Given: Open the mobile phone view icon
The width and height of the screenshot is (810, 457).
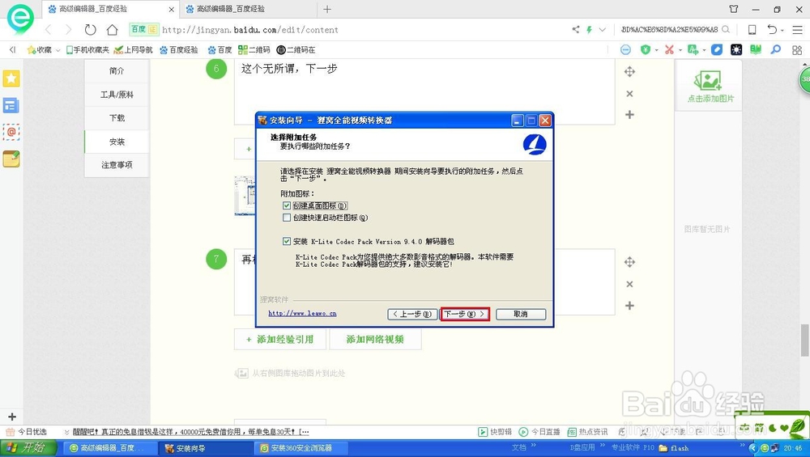Looking at the screenshot, I should (752, 29).
